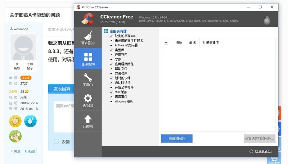Click the user icon beside wcorange
Image resolution: width=288 pixels, height=164 pixels.
(12, 29)
